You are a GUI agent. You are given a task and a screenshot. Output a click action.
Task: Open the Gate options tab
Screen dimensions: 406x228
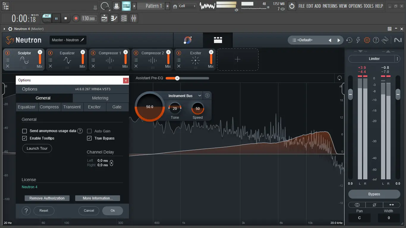coord(117,107)
